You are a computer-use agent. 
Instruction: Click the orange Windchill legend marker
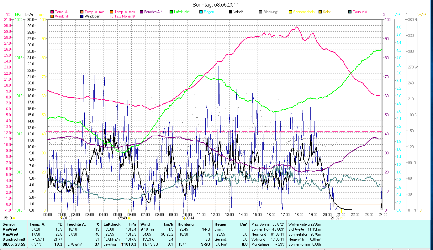click(x=52, y=16)
